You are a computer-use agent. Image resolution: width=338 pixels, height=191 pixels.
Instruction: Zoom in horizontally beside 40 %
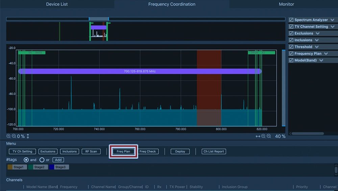click(263, 136)
